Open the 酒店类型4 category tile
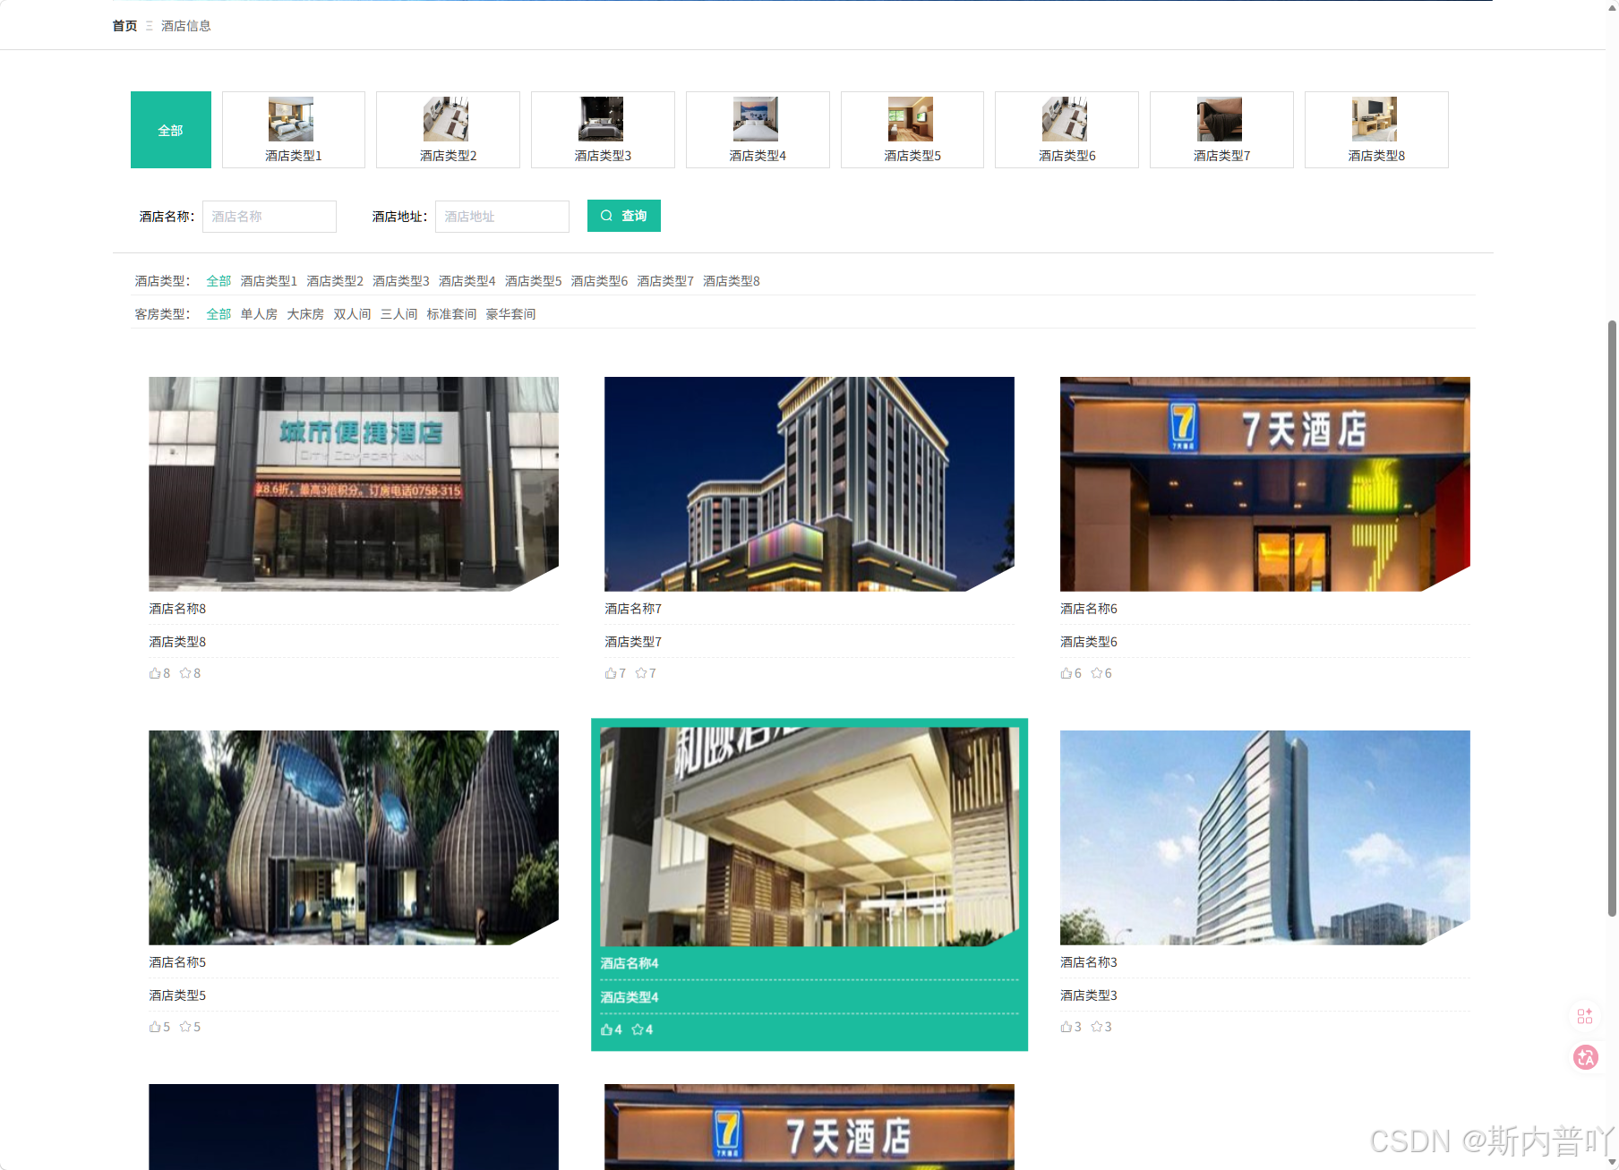This screenshot has width=1619, height=1170. 758,130
